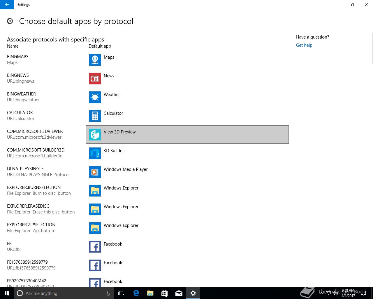The width and height of the screenshot is (373, 299).
Task: Click the URL:bingweather description text
Action: tap(23, 100)
